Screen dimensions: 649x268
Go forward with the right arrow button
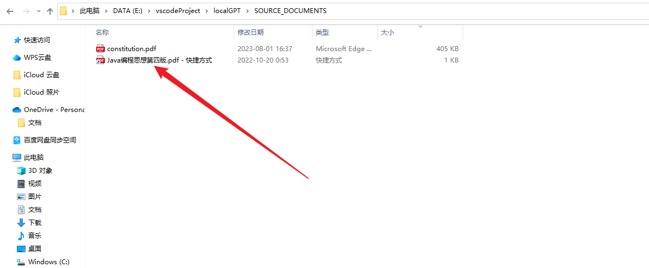tap(26, 11)
